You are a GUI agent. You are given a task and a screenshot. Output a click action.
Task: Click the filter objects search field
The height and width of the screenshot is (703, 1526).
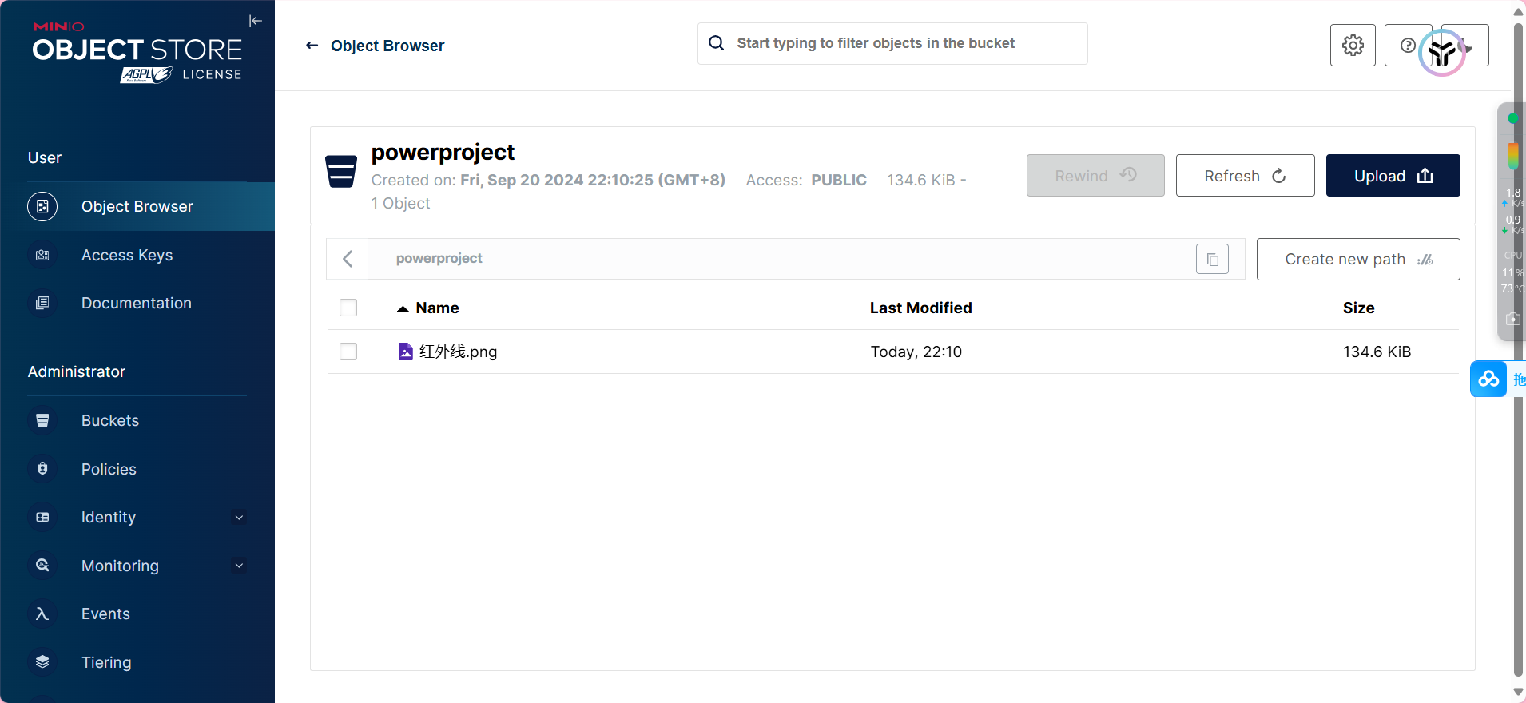(x=892, y=43)
